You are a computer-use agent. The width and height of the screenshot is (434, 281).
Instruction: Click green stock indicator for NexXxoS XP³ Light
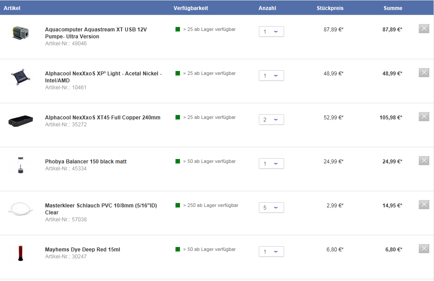tap(178, 73)
